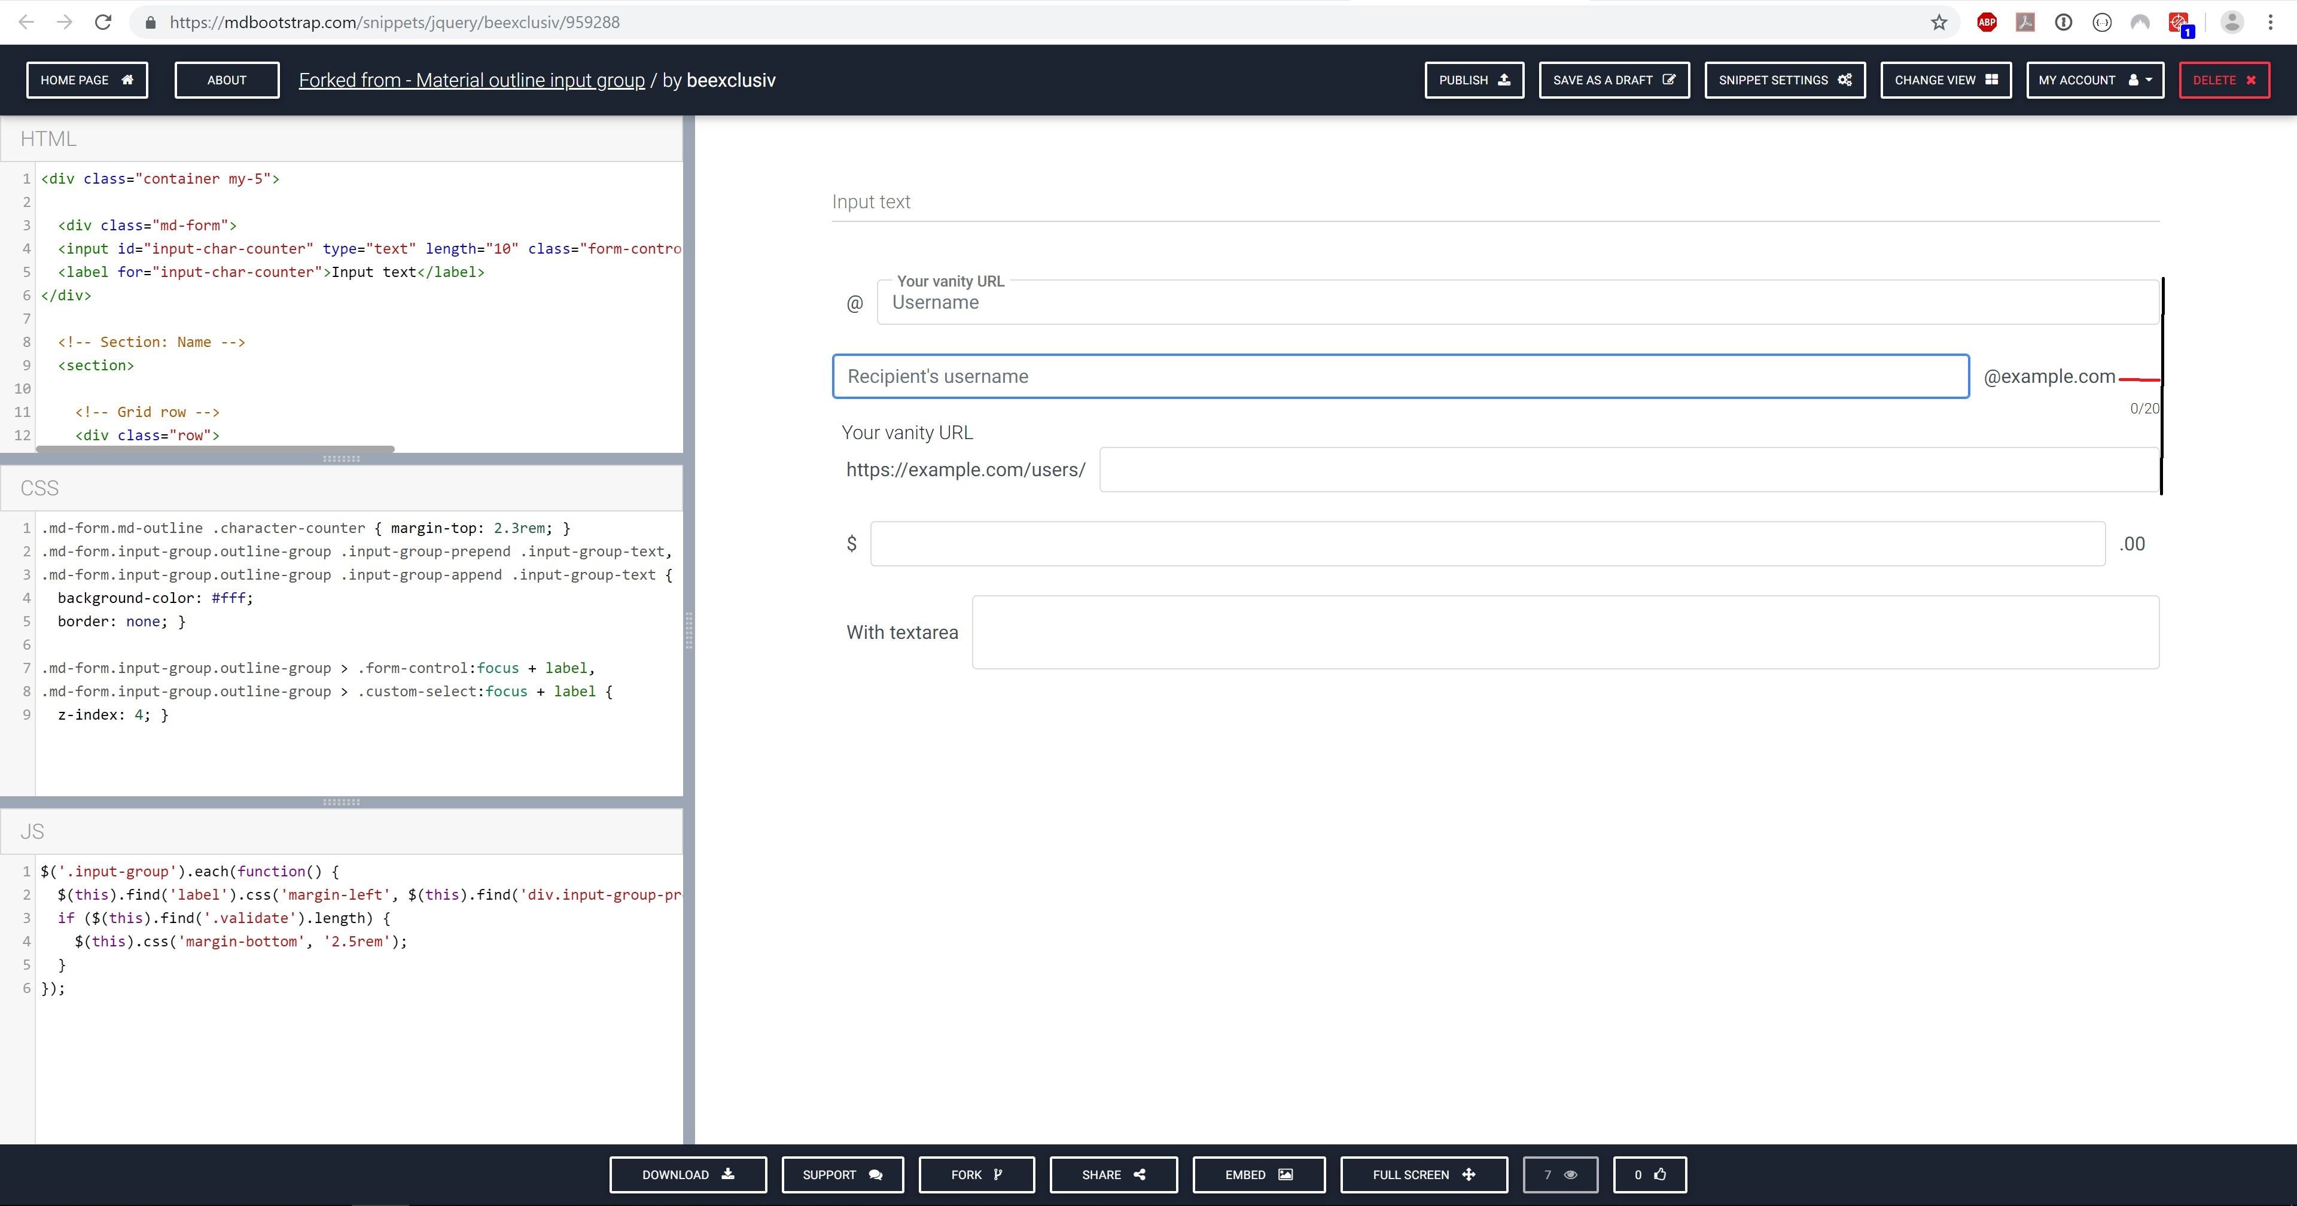Open the Embed options

(x=1259, y=1175)
